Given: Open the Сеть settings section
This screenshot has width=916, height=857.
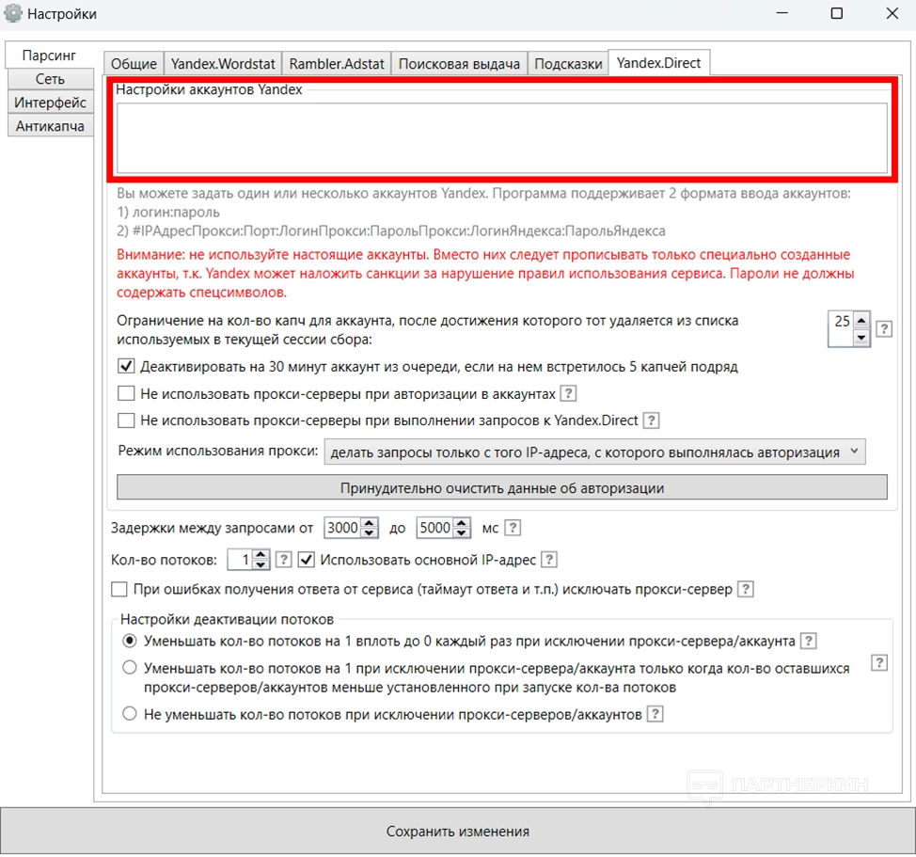Looking at the screenshot, I should 50,79.
